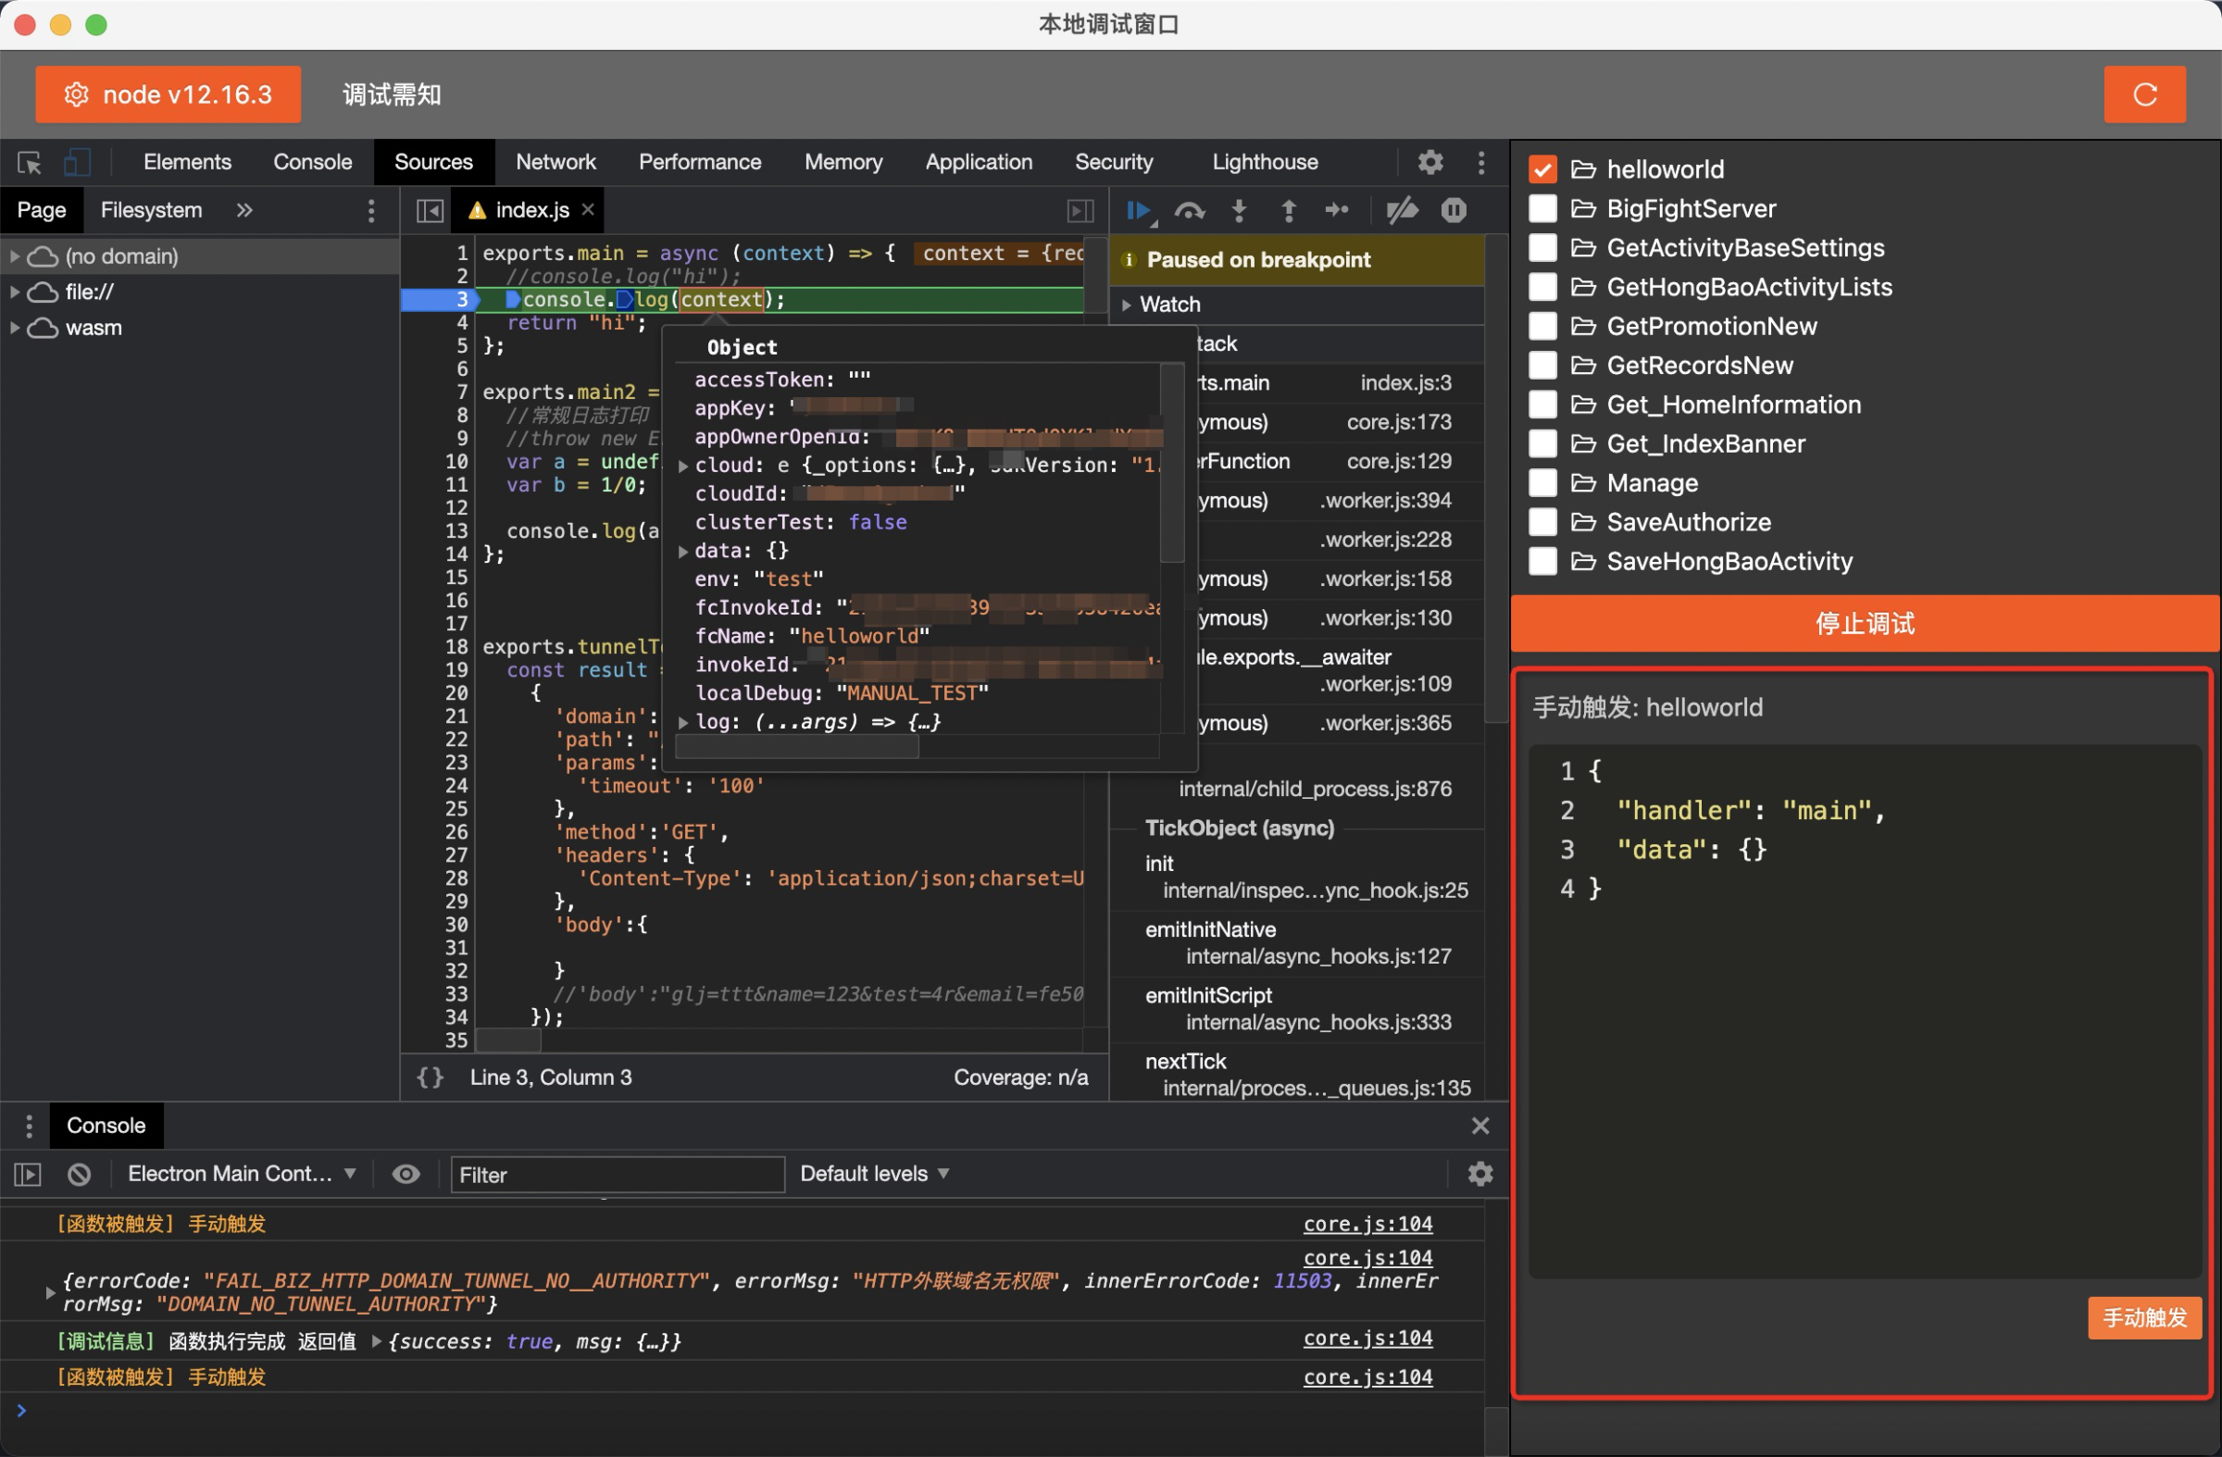Open the Performance tab
This screenshot has height=1457, width=2222.
pyautogui.click(x=699, y=162)
